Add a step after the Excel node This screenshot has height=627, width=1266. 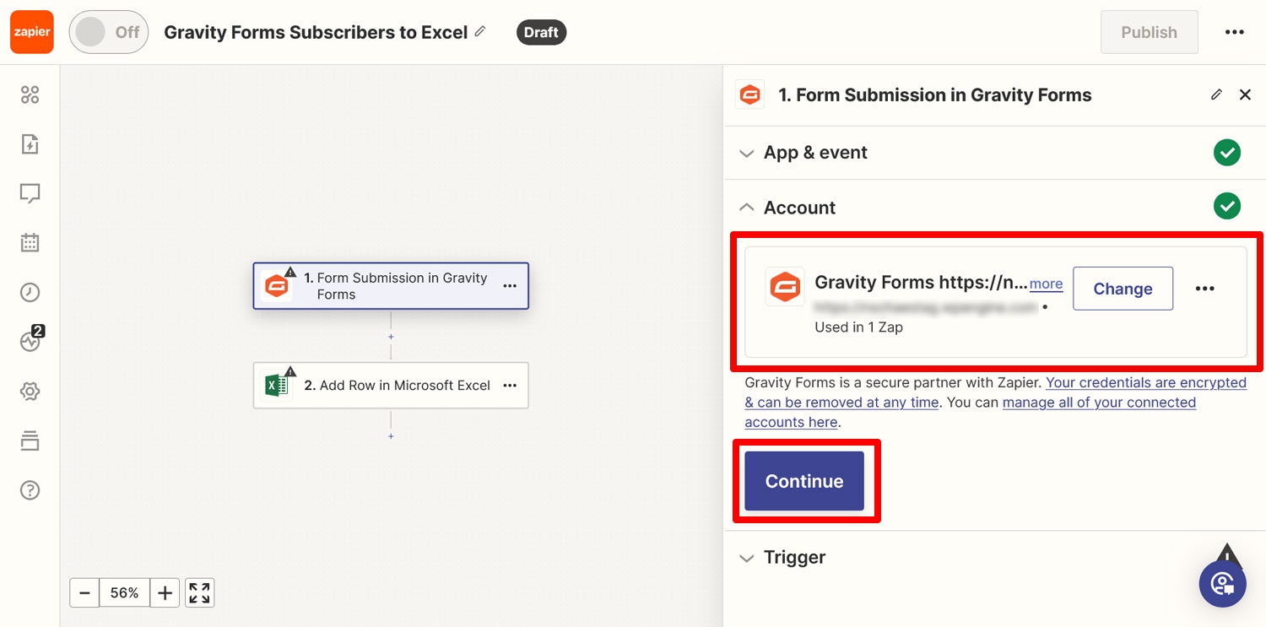pos(391,436)
